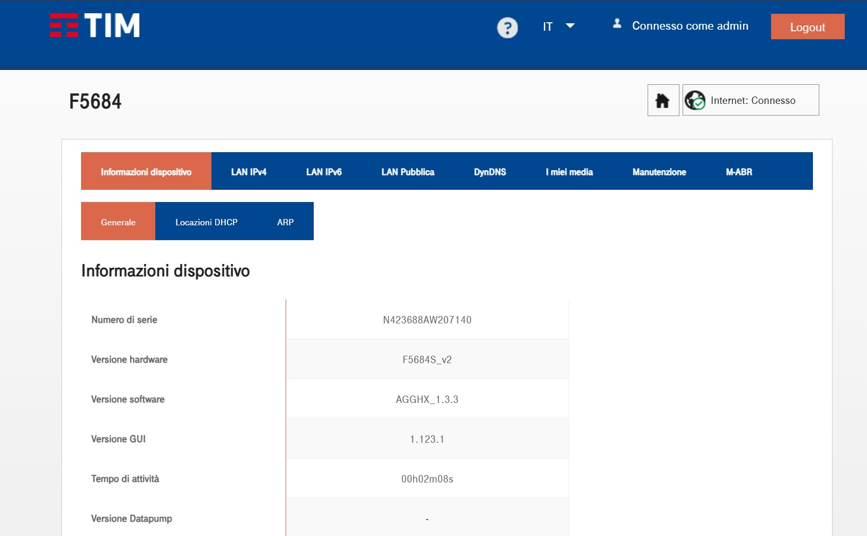The width and height of the screenshot is (867, 536).
Task: Expand the IT language dropdown
Action: pos(559,27)
